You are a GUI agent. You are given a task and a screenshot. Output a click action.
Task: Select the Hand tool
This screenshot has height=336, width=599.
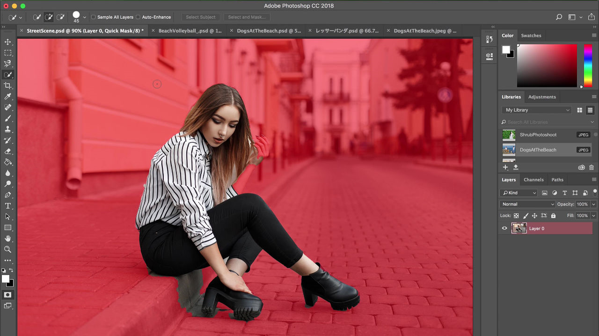(x=8, y=239)
